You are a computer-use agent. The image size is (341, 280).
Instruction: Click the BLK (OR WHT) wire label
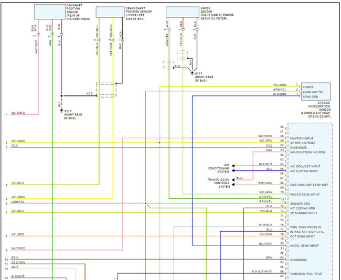point(262,272)
